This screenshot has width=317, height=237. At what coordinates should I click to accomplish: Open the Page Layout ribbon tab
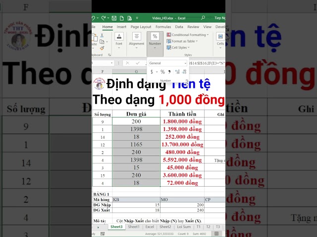[141, 27]
